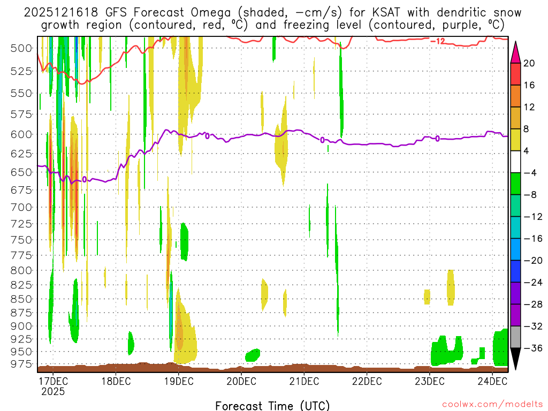
Task: Click the colorbar value label -36
Action: (x=533, y=348)
